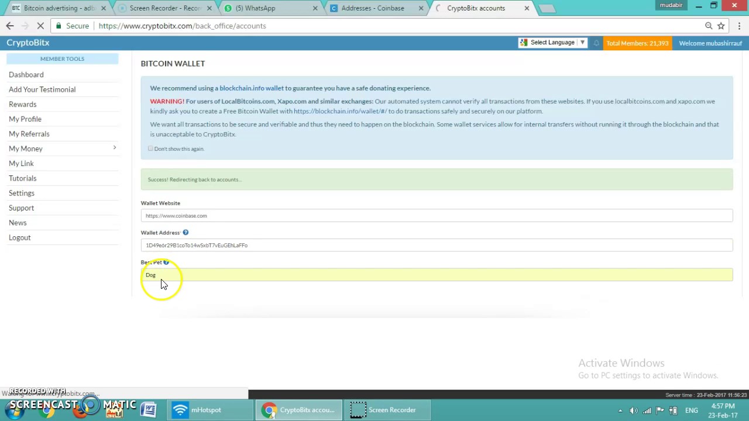
Task: Click the ENG language indicator
Action: (x=692, y=410)
